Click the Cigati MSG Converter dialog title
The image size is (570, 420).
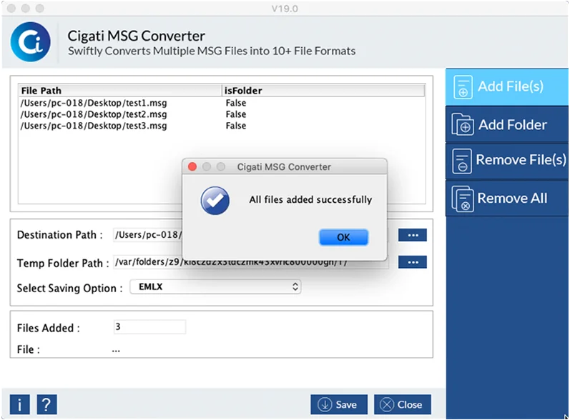[284, 167]
